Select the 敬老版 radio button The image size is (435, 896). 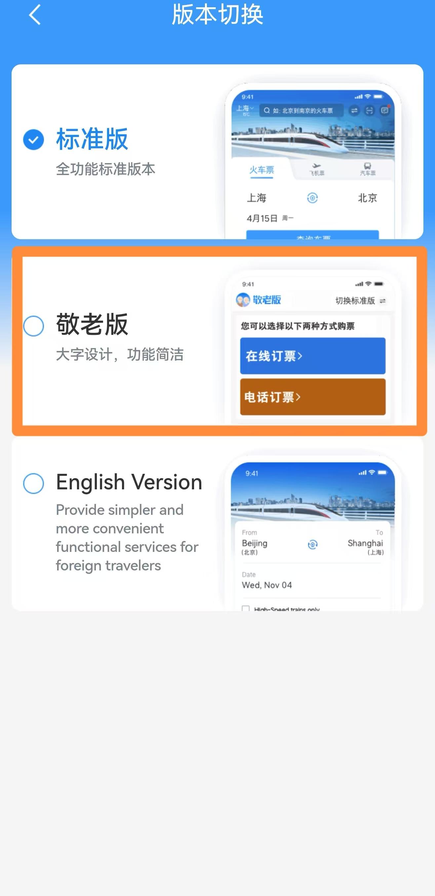click(33, 326)
